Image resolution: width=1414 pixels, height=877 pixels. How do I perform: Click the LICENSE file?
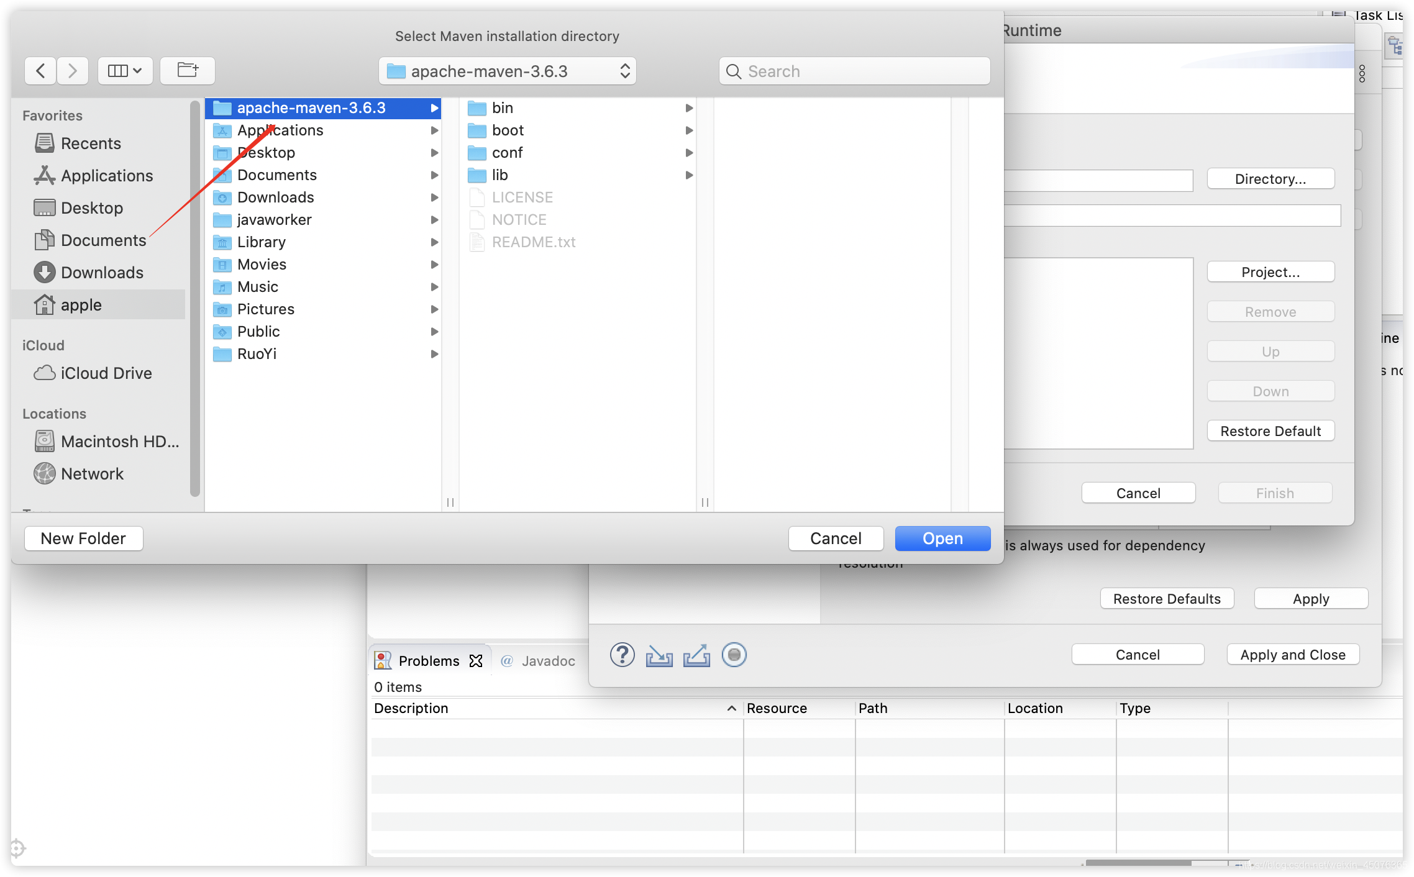[578, 198]
